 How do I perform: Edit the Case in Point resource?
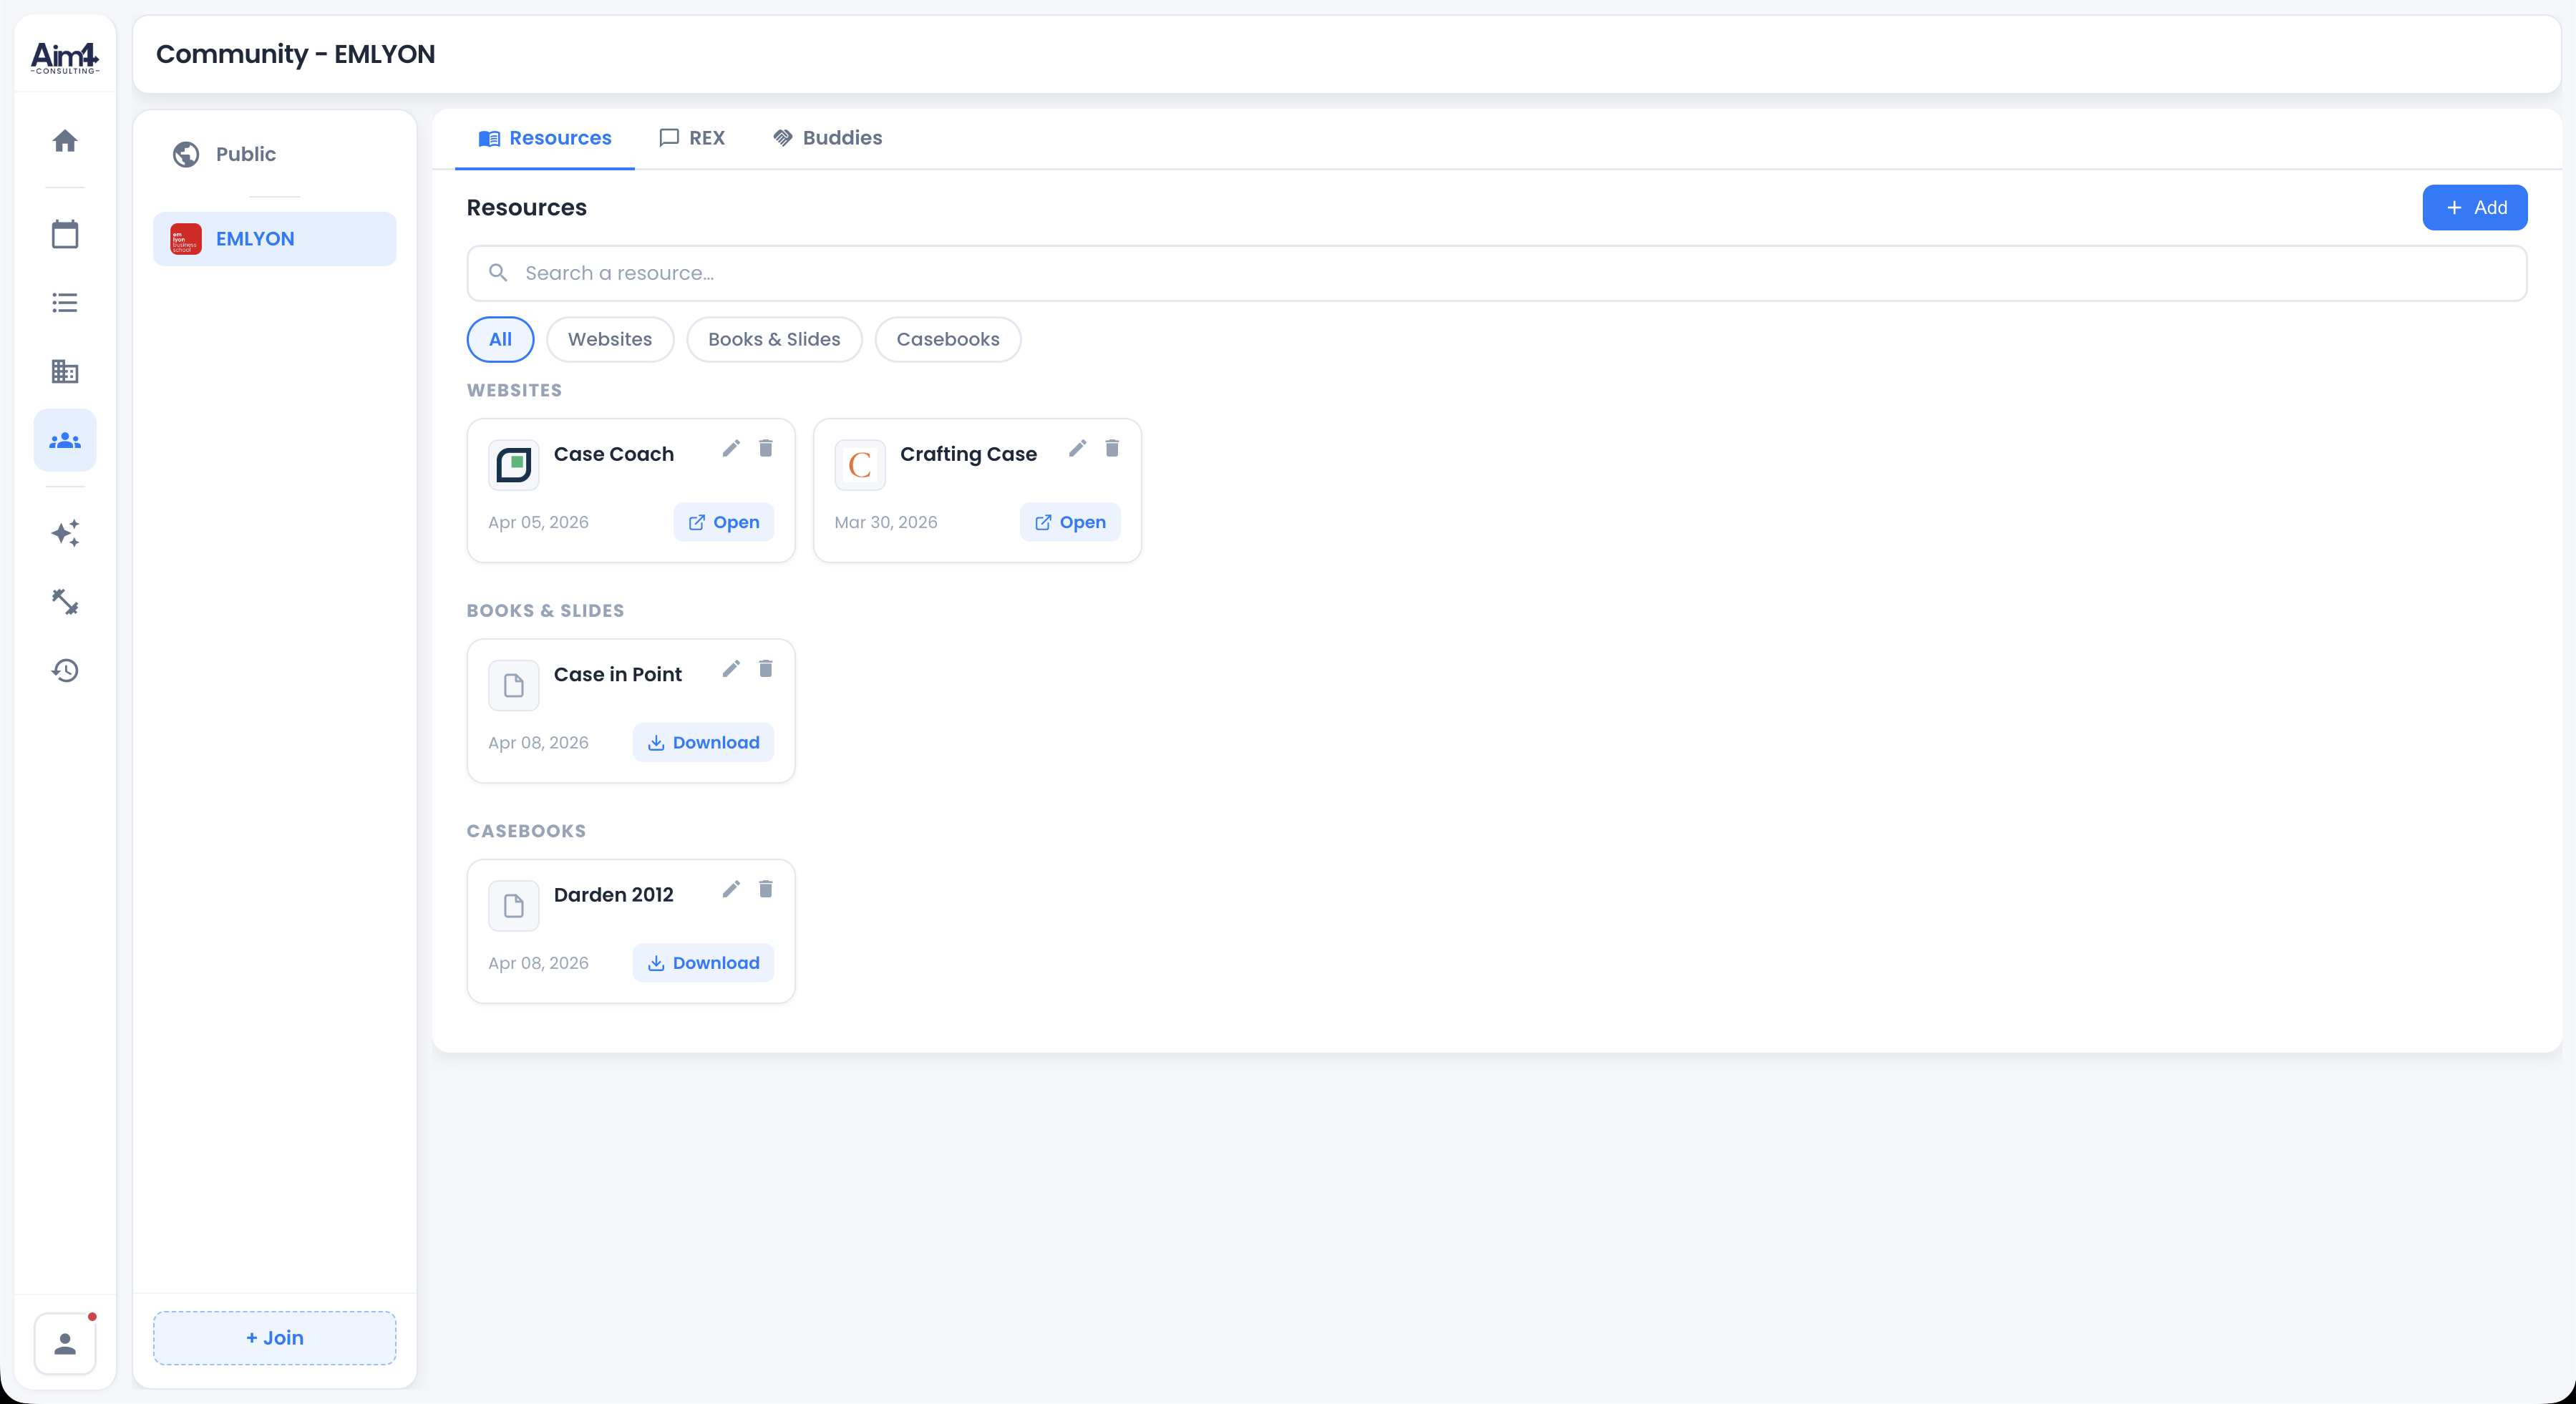[731, 668]
